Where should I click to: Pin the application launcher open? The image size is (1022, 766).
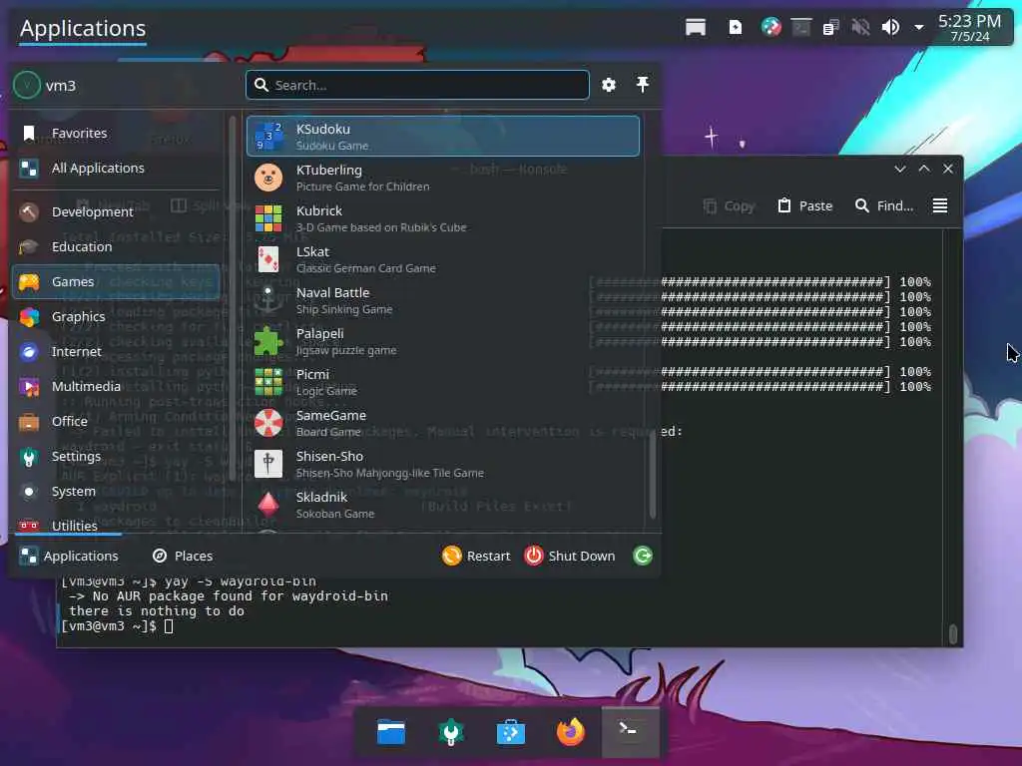pos(643,85)
